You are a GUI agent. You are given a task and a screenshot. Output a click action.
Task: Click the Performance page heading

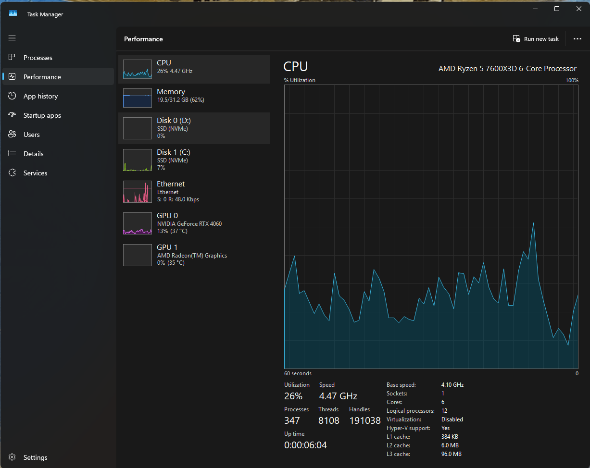(143, 39)
